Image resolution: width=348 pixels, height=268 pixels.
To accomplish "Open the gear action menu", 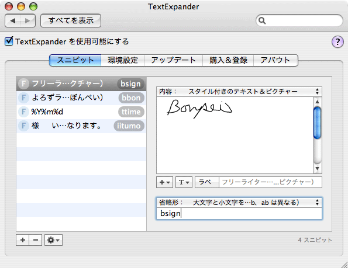I will click(x=53, y=240).
